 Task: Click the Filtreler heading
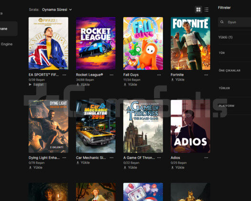point(224,8)
